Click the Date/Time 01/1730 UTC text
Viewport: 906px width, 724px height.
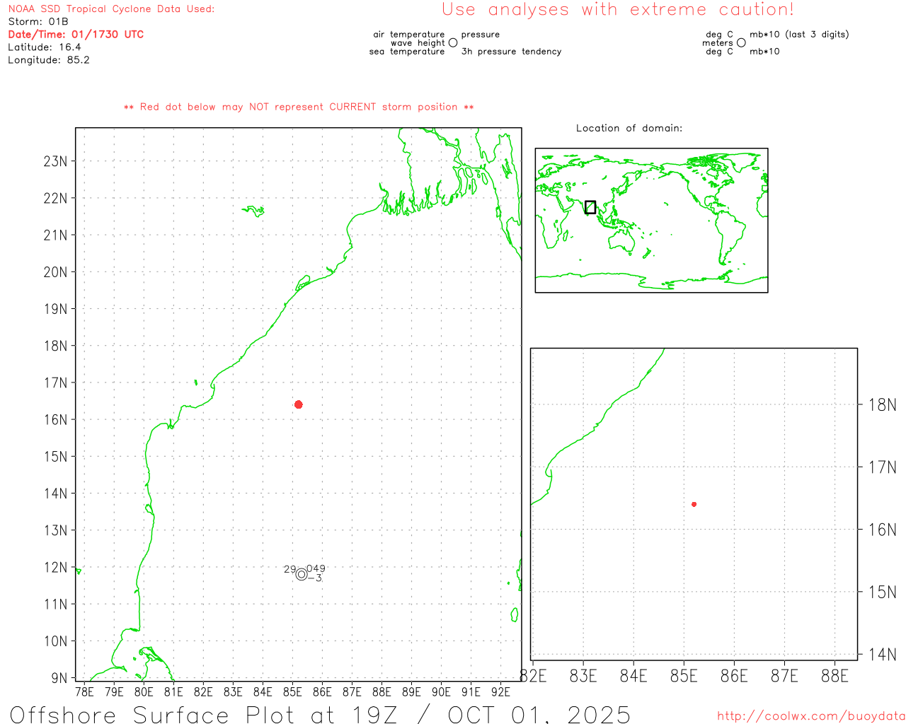76,34
